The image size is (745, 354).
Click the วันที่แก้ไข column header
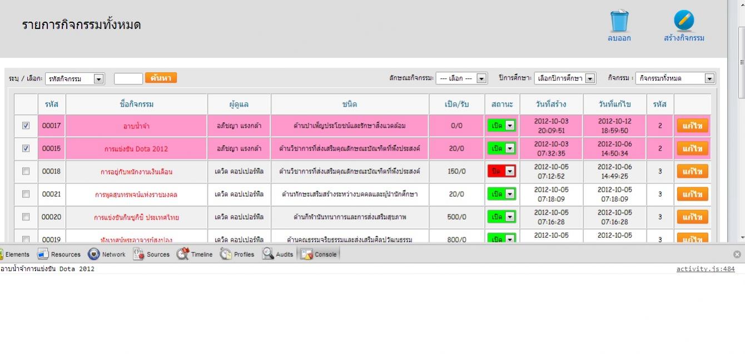coord(614,104)
